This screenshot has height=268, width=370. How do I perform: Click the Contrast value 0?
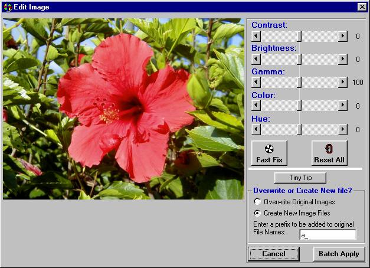click(x=358, y=37)
